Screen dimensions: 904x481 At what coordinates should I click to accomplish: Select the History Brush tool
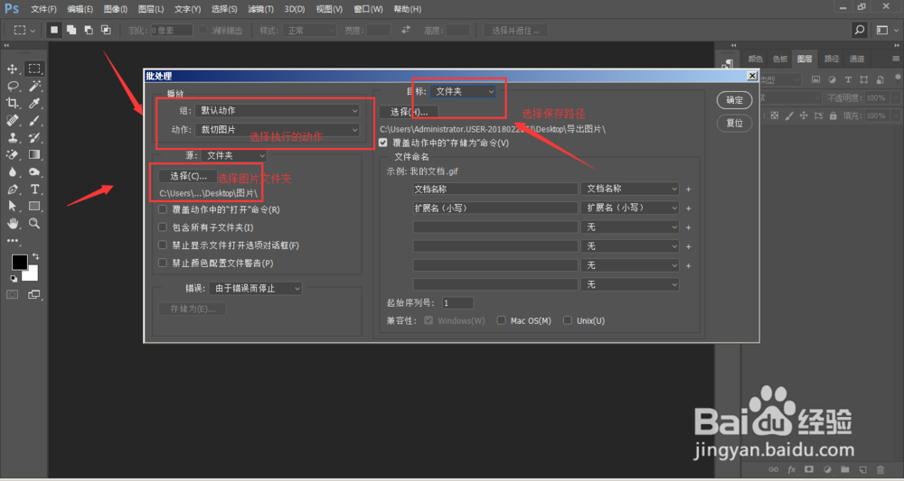34,137
